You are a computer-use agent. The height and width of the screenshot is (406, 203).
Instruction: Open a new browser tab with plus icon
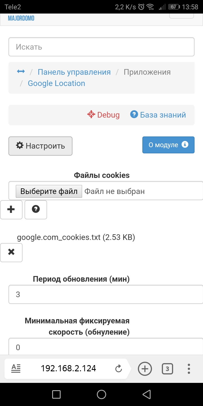pos(145,369)
